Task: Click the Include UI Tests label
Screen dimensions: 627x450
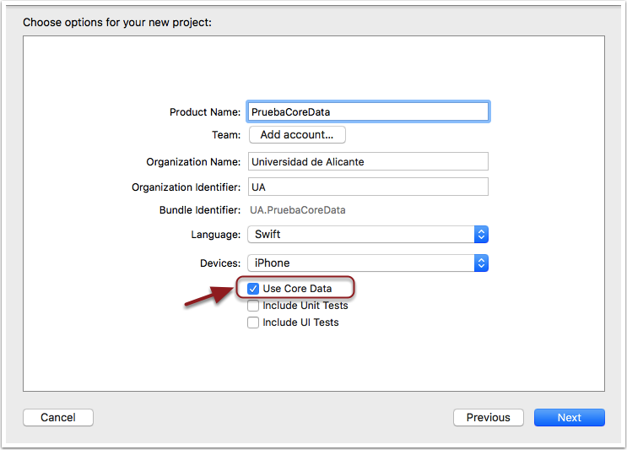Action: click(300, 323)
